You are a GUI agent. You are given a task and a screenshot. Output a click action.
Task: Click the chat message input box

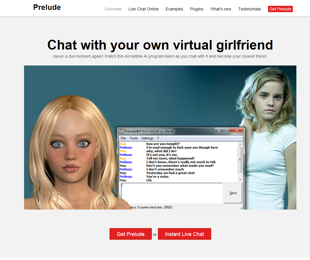[172, 193]
